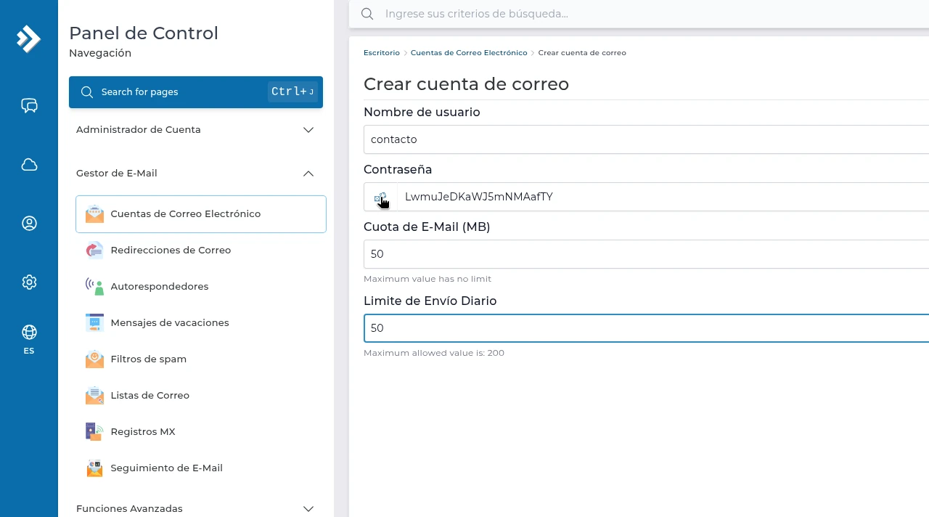Click the Redirecciones de Correo icon
This screenshot has height=517, width=929.
tap(94, 251)
